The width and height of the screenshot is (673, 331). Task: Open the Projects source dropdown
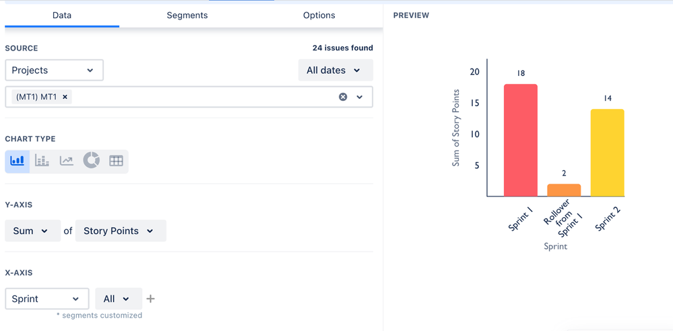click(54, 71)
